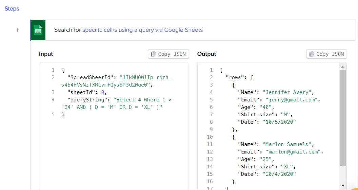Open the 'specific cell/s using a query via Google Sheets' link
Viewport: 358px width, 190px height.
tap(142, 30)
